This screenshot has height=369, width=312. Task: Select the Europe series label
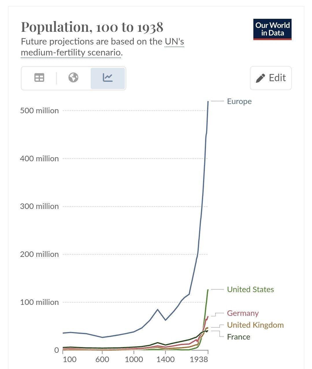239,101
